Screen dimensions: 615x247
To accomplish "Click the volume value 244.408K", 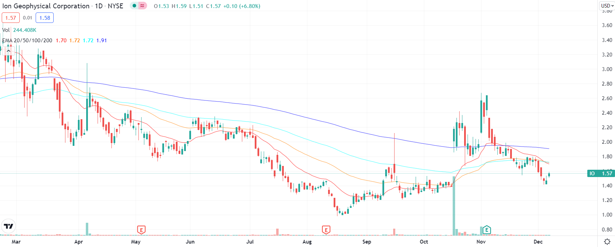I will coord(25,30).
